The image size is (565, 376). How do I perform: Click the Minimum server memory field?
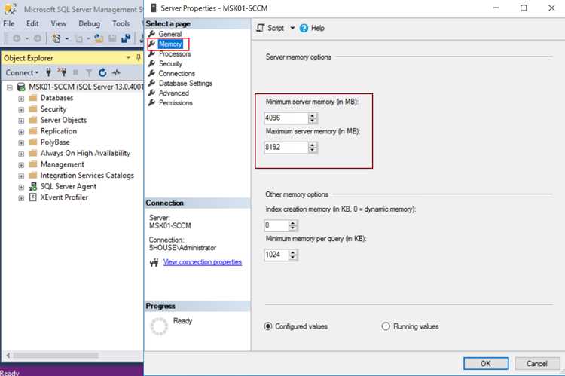point(286,118)
